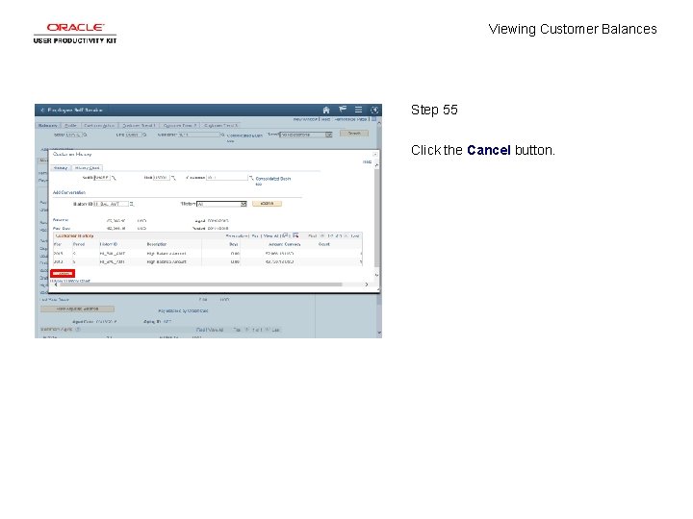
Task: Click lookup icon beside dialog SetID field
Action: point(114,178)
